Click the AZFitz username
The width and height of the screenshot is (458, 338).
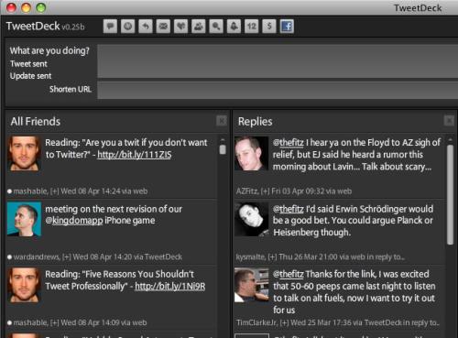click(x=246, y=191)
